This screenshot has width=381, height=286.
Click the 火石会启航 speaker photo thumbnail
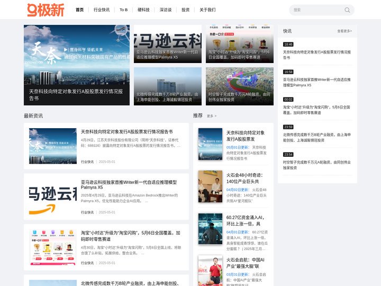pyautogui.click(x=210, y=271)
